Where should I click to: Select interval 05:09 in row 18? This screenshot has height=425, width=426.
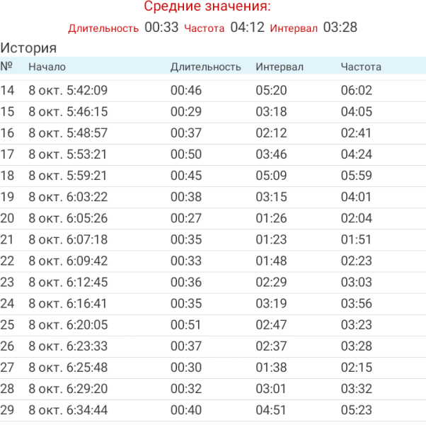[271, 176]
